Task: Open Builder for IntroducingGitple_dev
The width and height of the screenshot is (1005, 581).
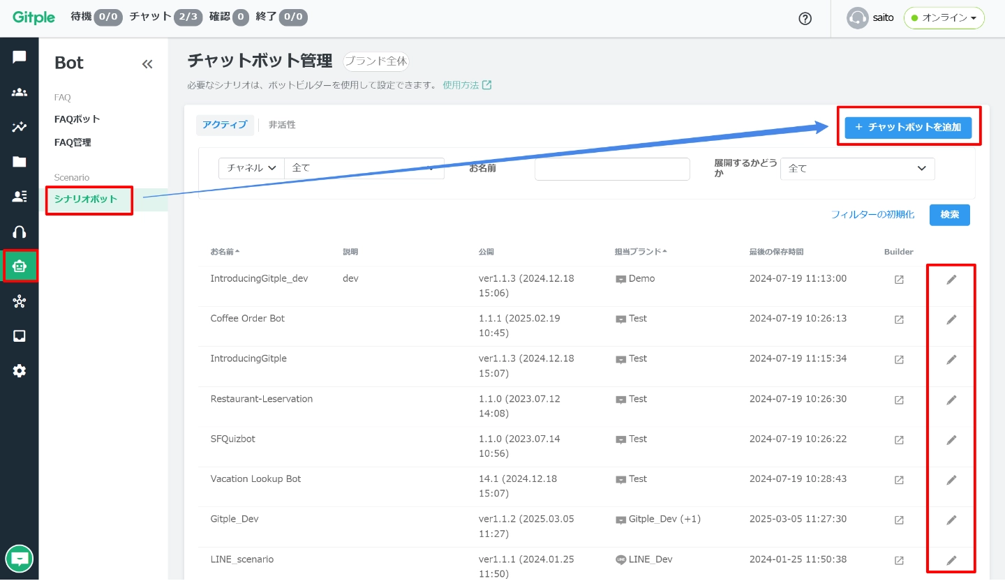Action: pos(899,280)
